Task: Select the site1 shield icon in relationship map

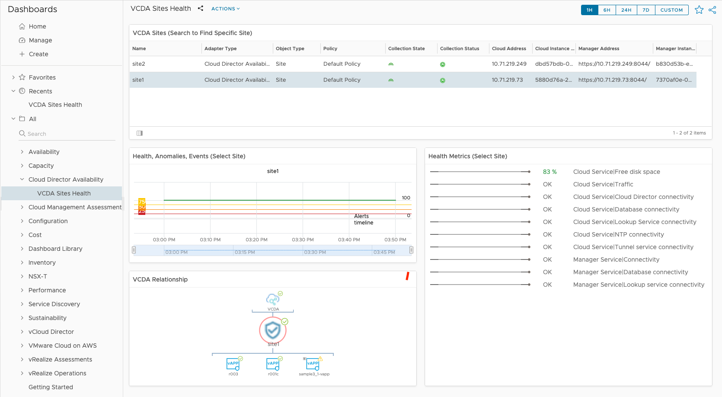Action: coord(273,331)
